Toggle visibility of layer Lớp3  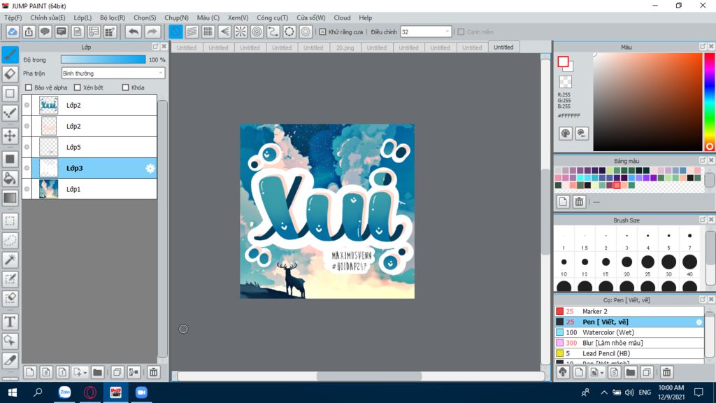tap(27, 168)
